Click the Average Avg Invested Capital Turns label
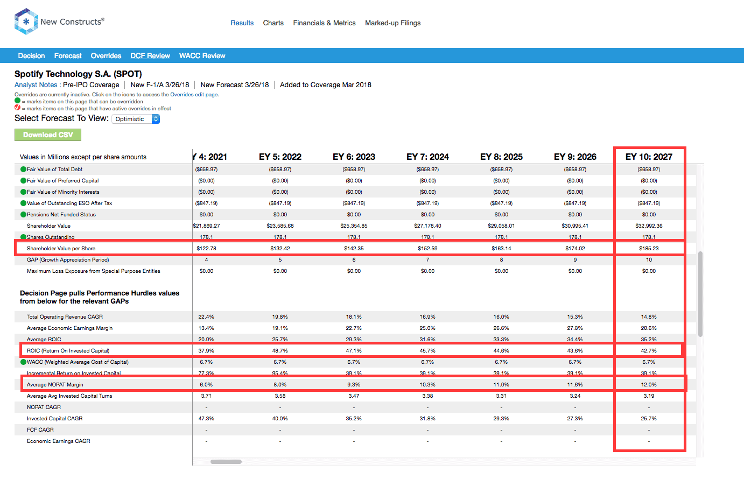 tap(69, 396)
